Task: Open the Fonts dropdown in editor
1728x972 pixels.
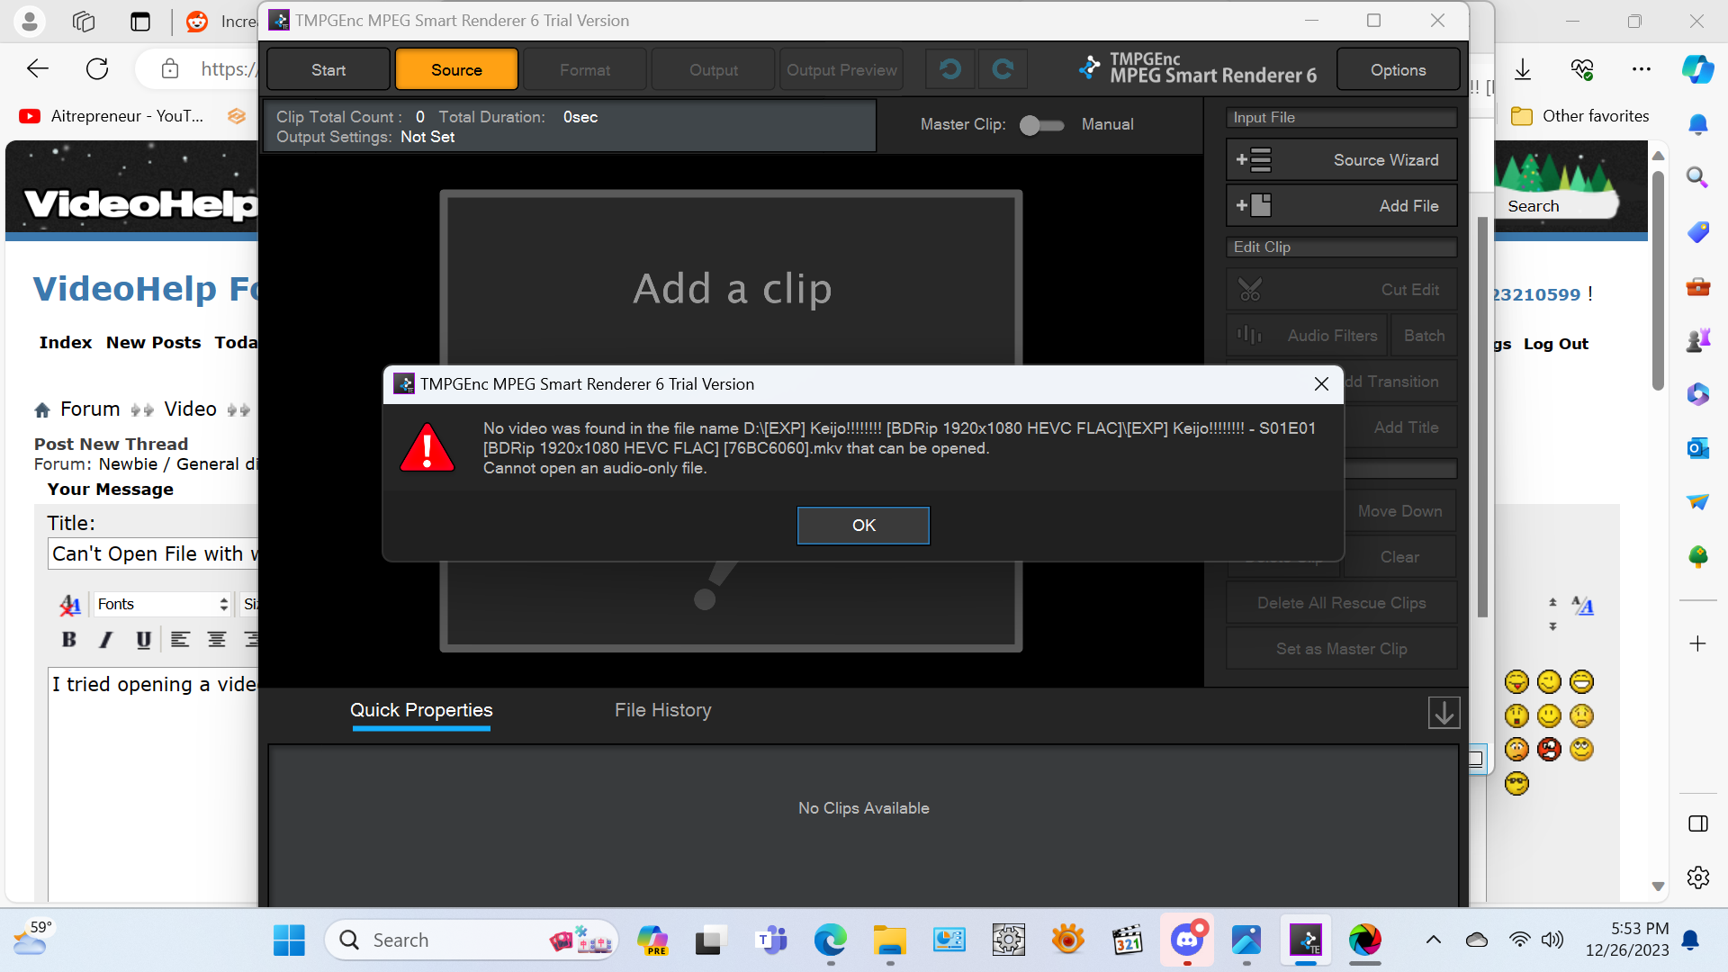Action: click(x=162, y=605)
